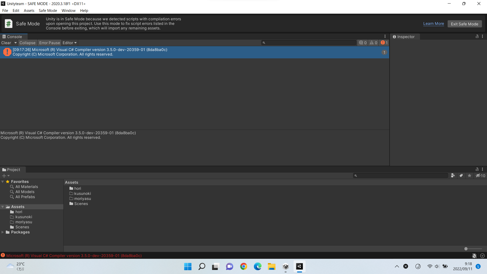The height and width of the screenshot is (274, 487).
Task: Collapse the Favorites tree section
Action: coord(3,182)
